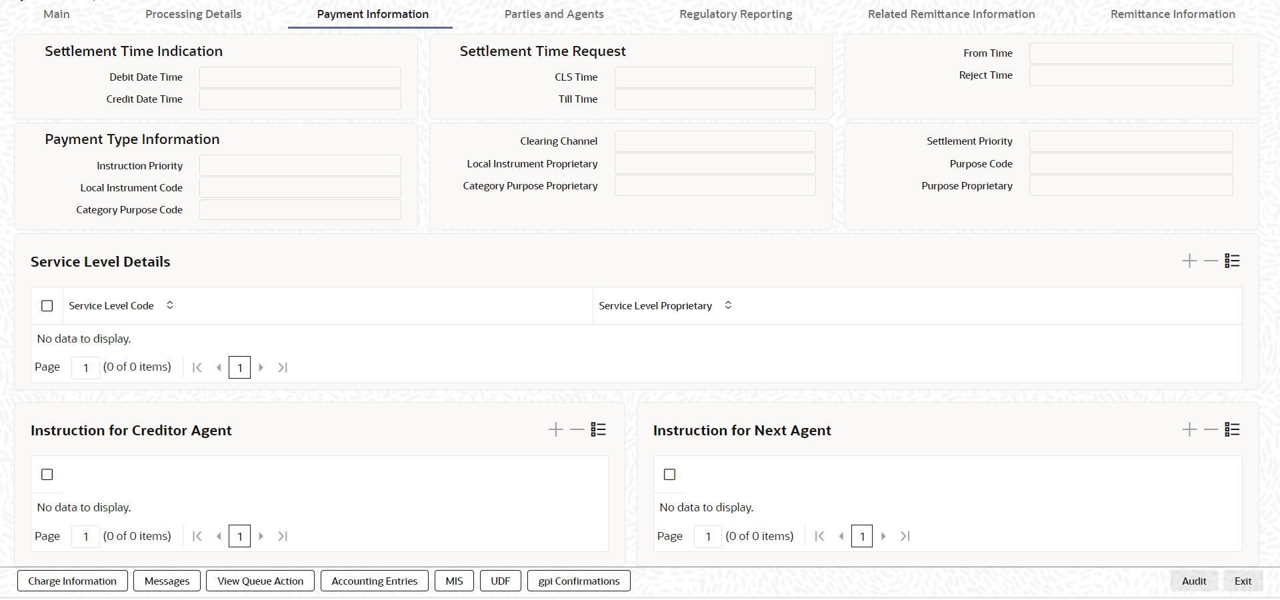Go to first page in Creditor Agent table
1280x600 pixels.
(x=197, y=536)
